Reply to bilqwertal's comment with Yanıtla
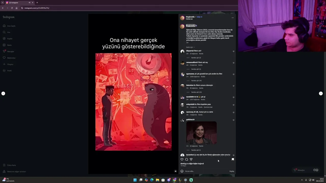The height and width of the screenshot is (183, 326). pyautogui.click(x=201, y=54)
